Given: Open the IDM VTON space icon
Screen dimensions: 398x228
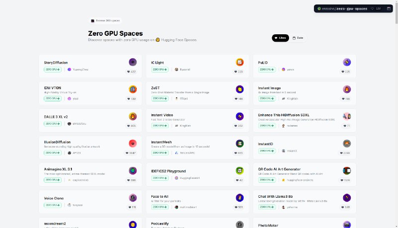Looking at the screenshot, I should (133, 89).
